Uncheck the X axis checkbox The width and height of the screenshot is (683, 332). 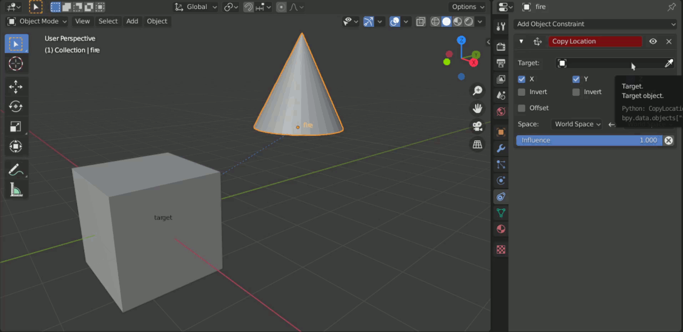522,79
